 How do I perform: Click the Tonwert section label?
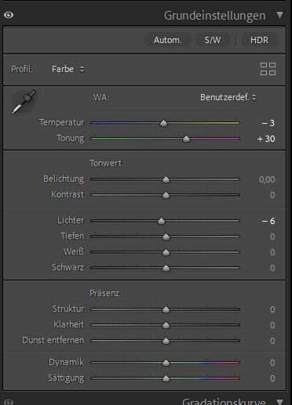pyautogui.click(x=105, y=163)
